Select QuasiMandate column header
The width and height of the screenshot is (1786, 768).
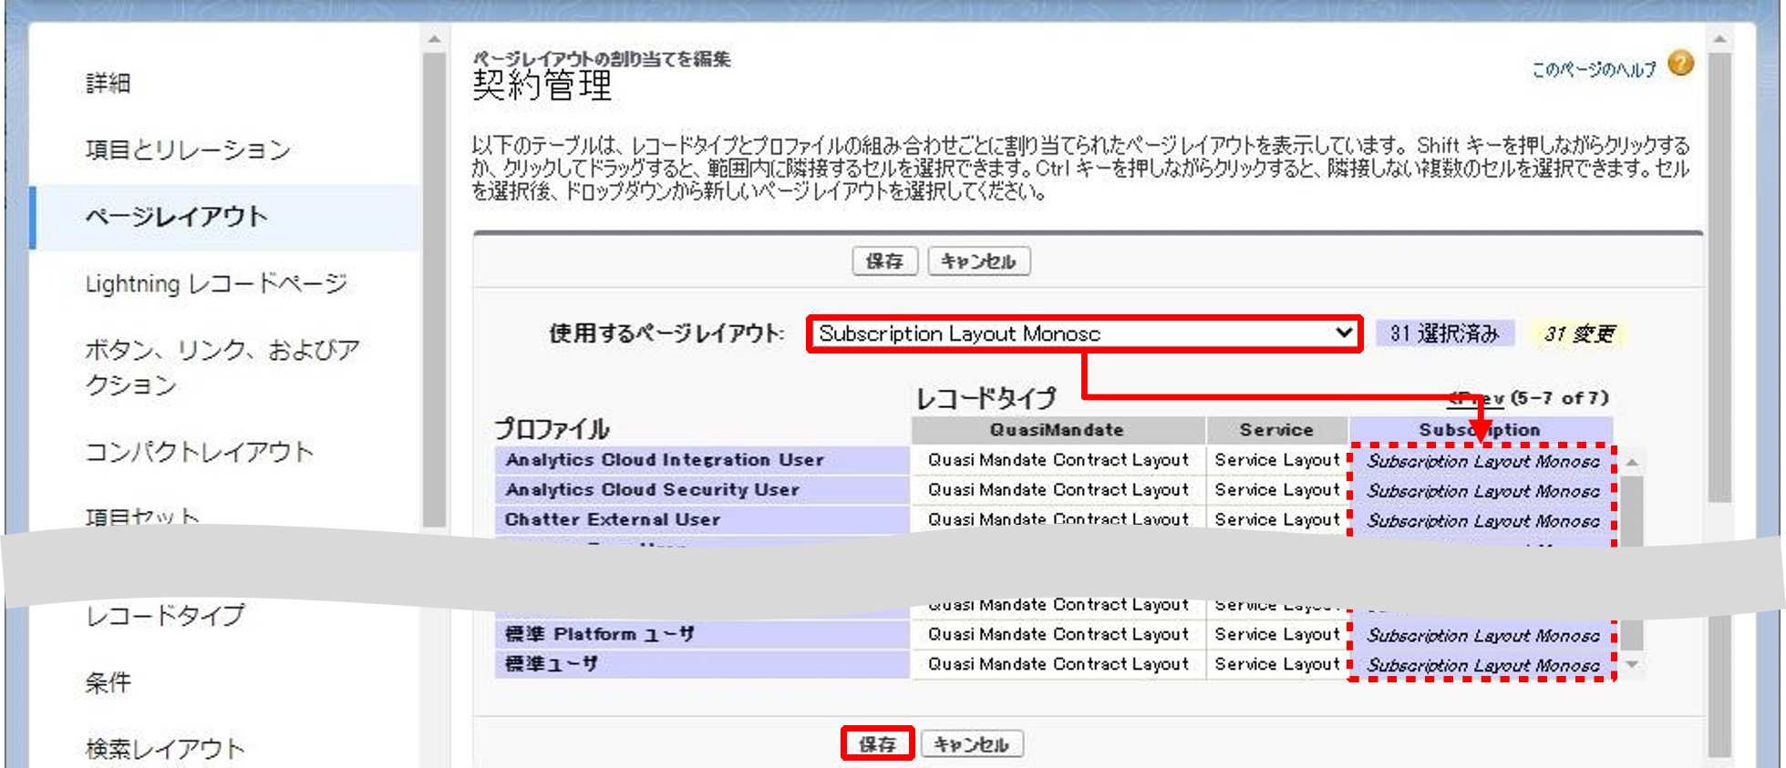(x=1058, y=430)
